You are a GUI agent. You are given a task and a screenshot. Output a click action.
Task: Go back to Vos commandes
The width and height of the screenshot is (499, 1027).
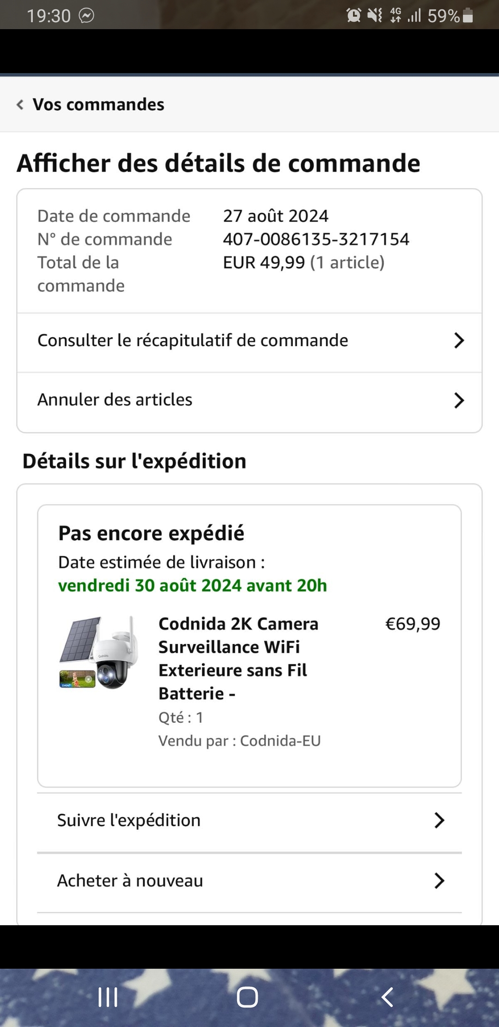[x=98, y=105]
